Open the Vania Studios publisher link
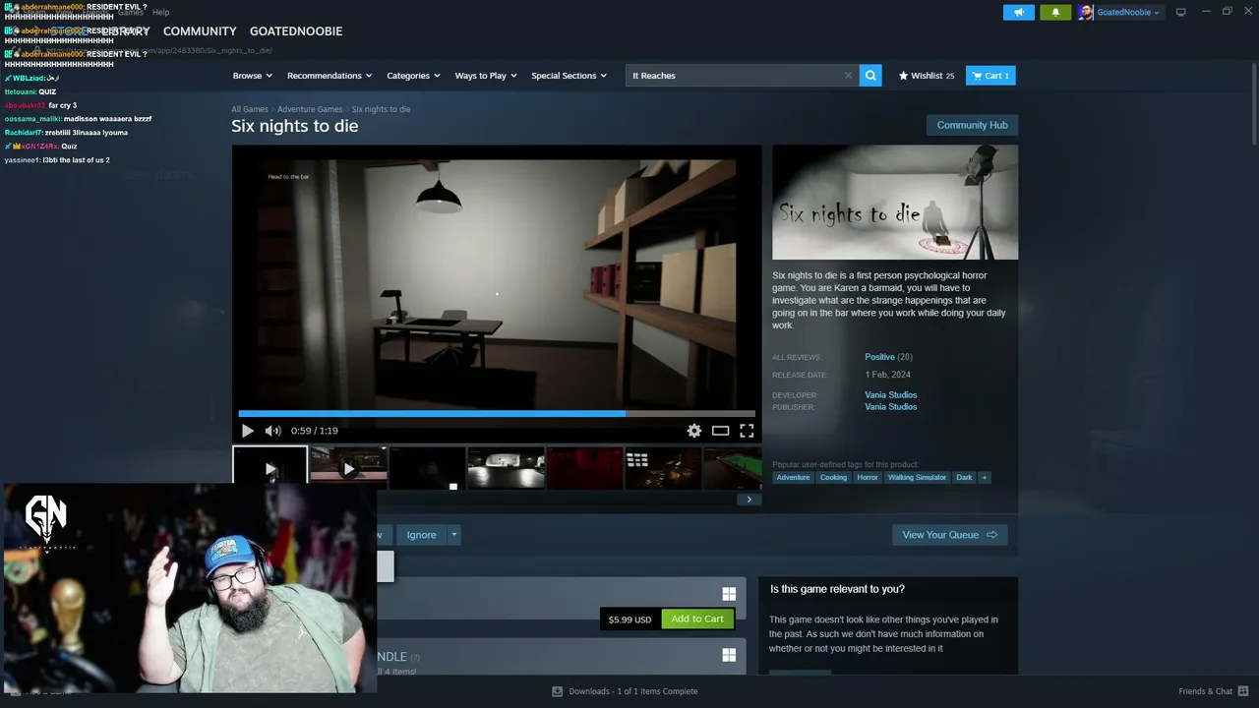The image size is (1259, 708). 890,407
